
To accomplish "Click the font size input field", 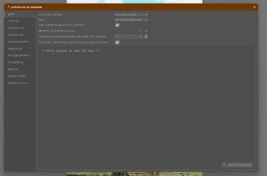I will (x=127, y=31).
